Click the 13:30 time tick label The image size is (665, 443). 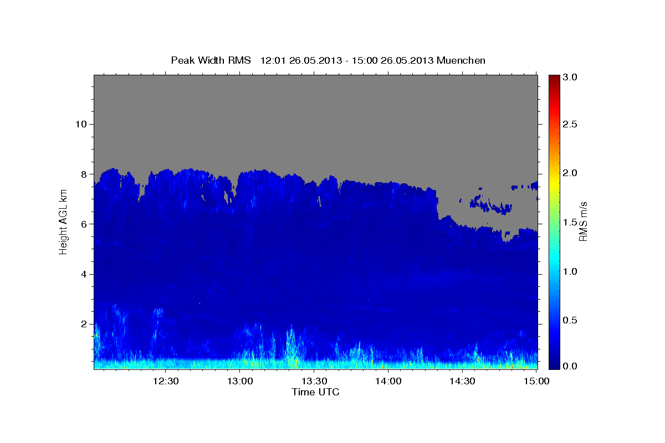click(x=314, y=381)
